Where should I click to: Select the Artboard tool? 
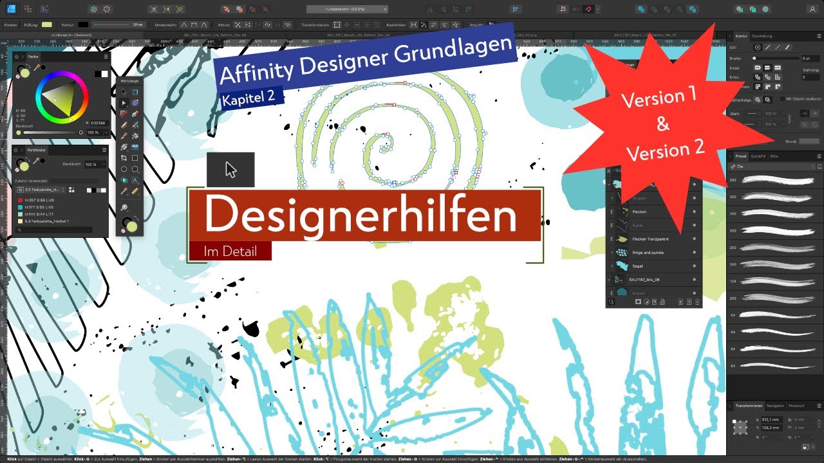[135, 92]
